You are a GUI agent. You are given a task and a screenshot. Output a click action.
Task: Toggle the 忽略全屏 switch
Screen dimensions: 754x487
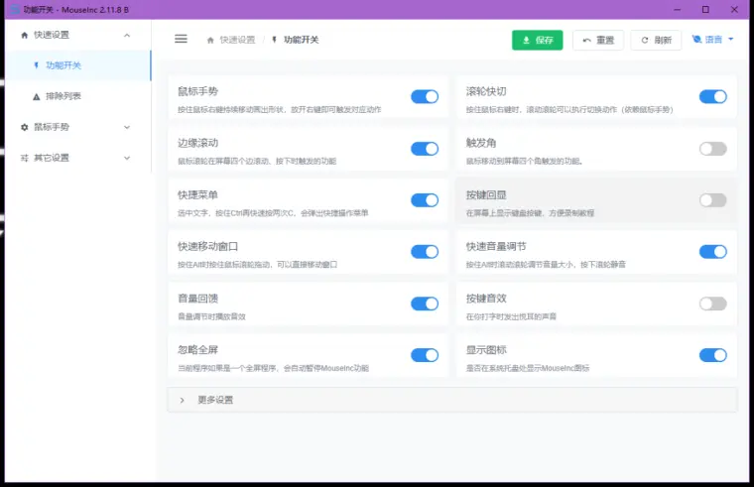click(425, 355)
